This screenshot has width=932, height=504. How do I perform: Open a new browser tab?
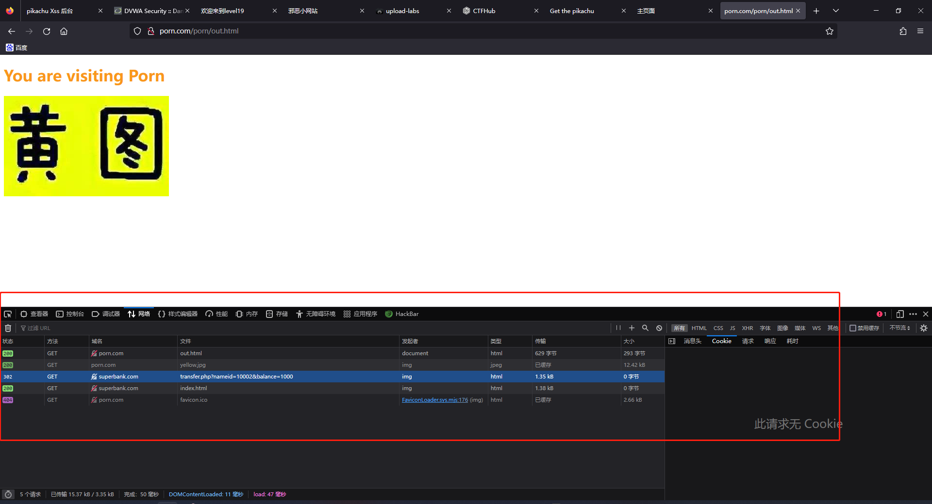816,11
